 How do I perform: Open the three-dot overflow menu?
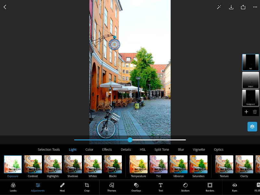[x=255, y=7]
